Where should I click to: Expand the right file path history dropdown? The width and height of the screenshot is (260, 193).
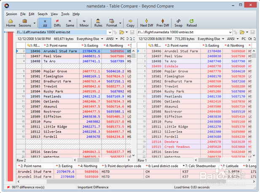[231, 32]
